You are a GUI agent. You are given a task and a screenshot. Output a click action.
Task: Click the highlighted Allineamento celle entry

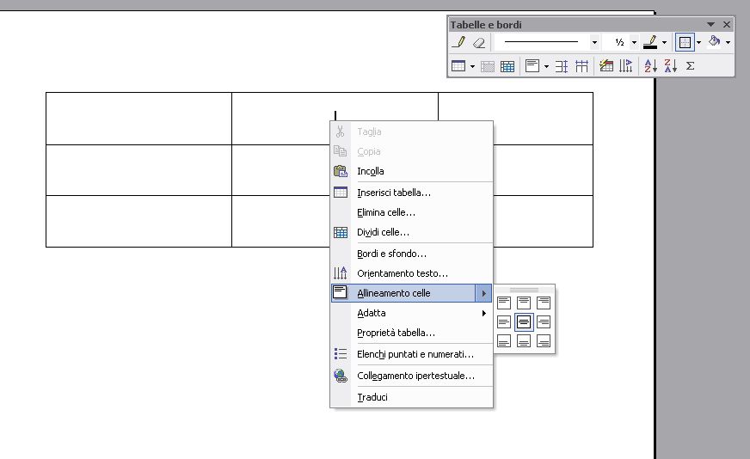pyautogui.click(x=411, y=293)
